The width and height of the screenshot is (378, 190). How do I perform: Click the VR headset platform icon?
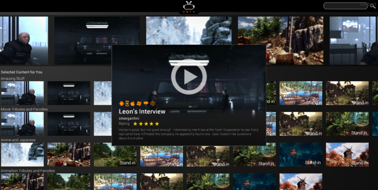[146, 103]
